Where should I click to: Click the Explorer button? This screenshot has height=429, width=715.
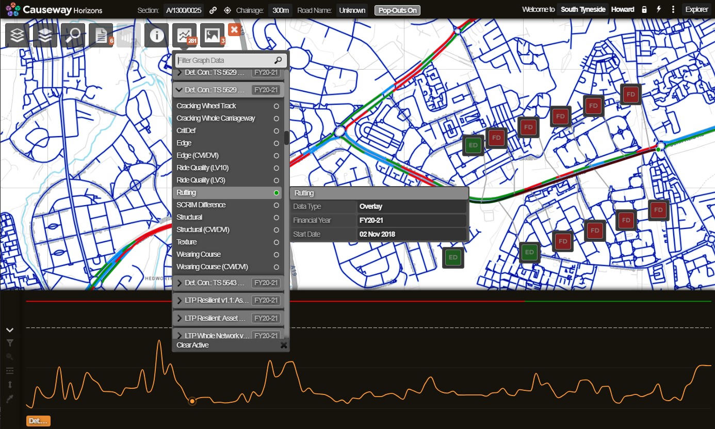tap(696, 10)
